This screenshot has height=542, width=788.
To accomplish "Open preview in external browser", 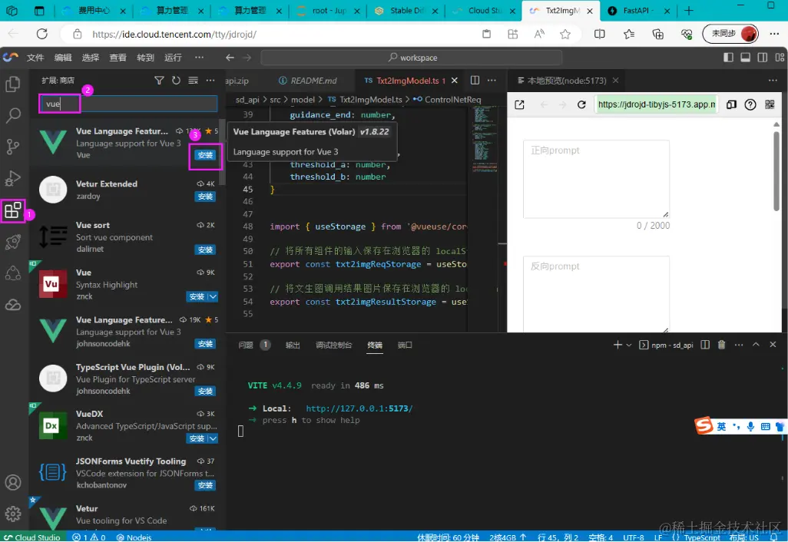I will (520, 104).
